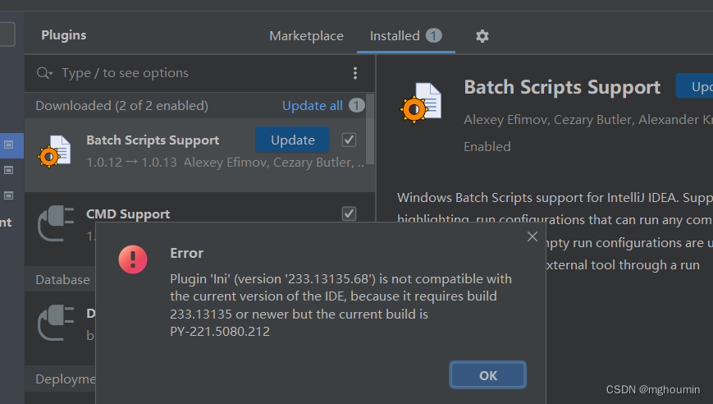The height and width of the screenshot is (404, 713).
Task: Click the Deployment section header
Action: coord(66,379)
